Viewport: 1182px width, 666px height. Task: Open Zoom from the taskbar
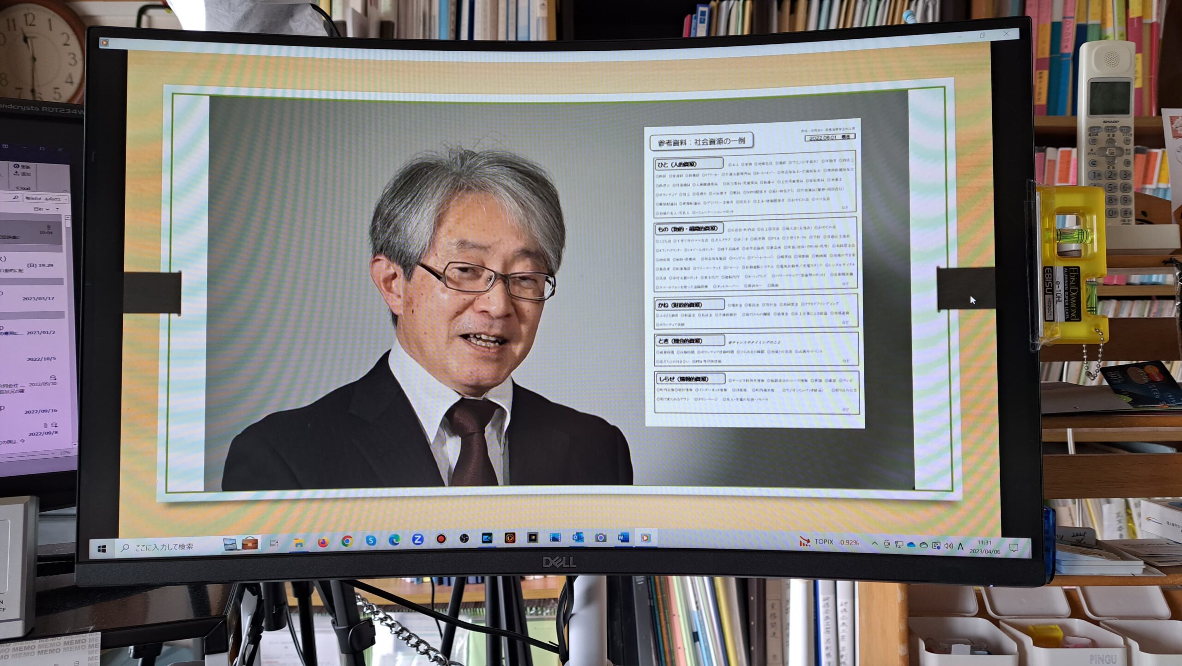pos(418,539)
